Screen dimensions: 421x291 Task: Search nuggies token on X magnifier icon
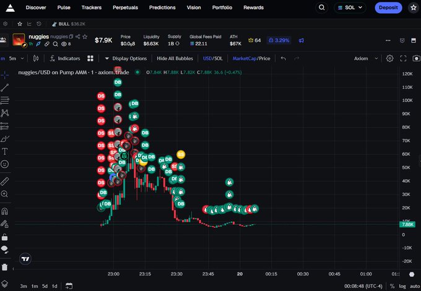click(x=55, y=44)
